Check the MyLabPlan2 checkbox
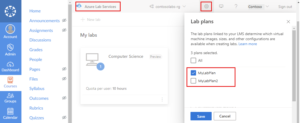 pos(193,81)
